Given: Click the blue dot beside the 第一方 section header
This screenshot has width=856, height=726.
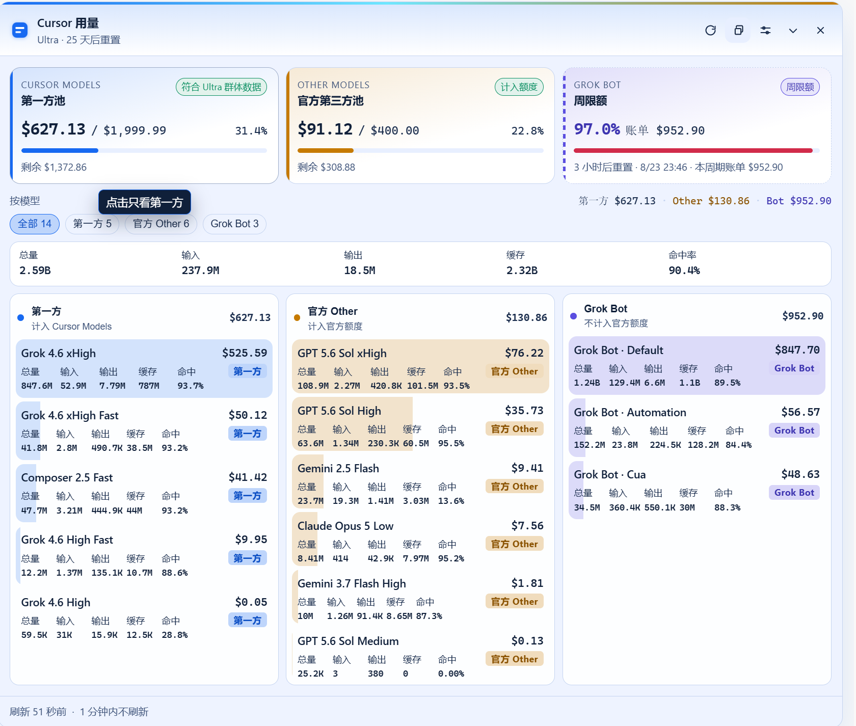Looking at the screenshot, I should [21, 317].
